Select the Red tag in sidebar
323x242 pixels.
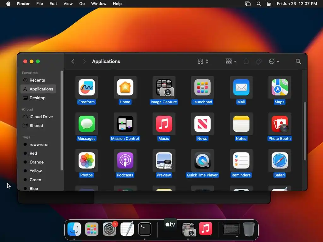38,153
